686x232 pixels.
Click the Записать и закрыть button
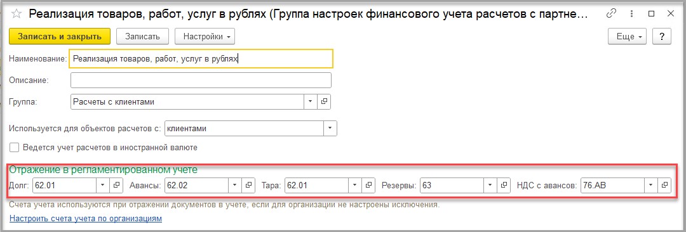pos(60,36)
